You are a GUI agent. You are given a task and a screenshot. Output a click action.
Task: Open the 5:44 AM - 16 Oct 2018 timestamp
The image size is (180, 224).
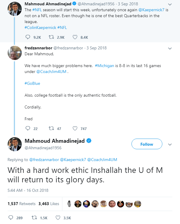(28, 190)
